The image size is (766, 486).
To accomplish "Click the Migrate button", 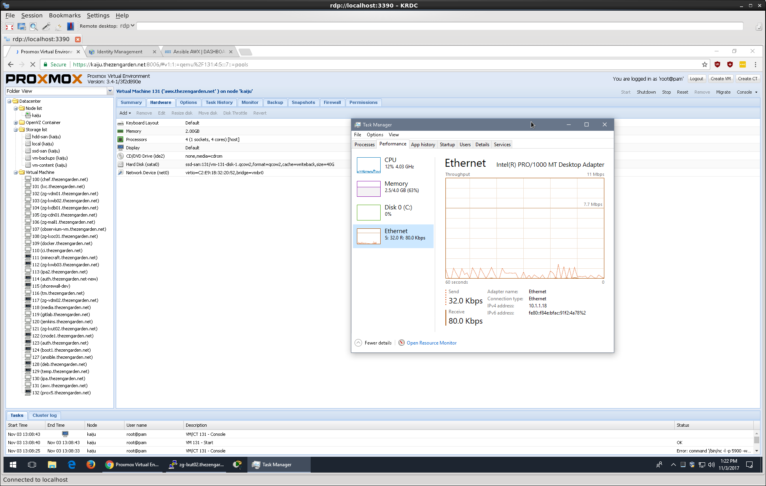I will [723, 92].
